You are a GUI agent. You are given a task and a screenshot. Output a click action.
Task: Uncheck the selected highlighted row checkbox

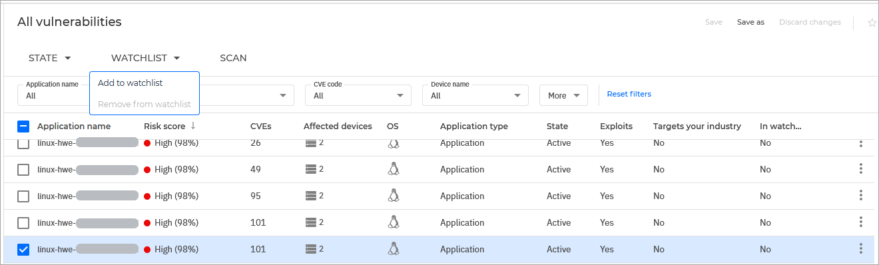click(23, 249)
